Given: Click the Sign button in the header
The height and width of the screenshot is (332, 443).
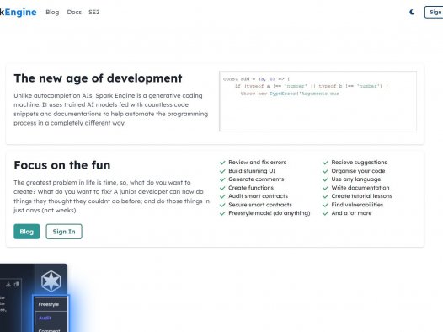Looking at the screenshot, I should tap(434, 12).
